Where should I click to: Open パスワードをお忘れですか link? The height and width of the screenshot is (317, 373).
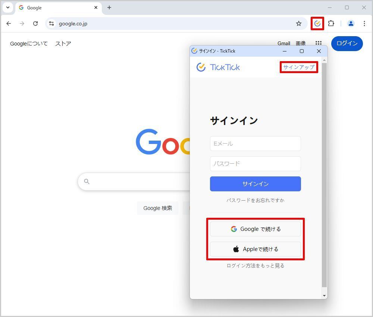[255, 200]
